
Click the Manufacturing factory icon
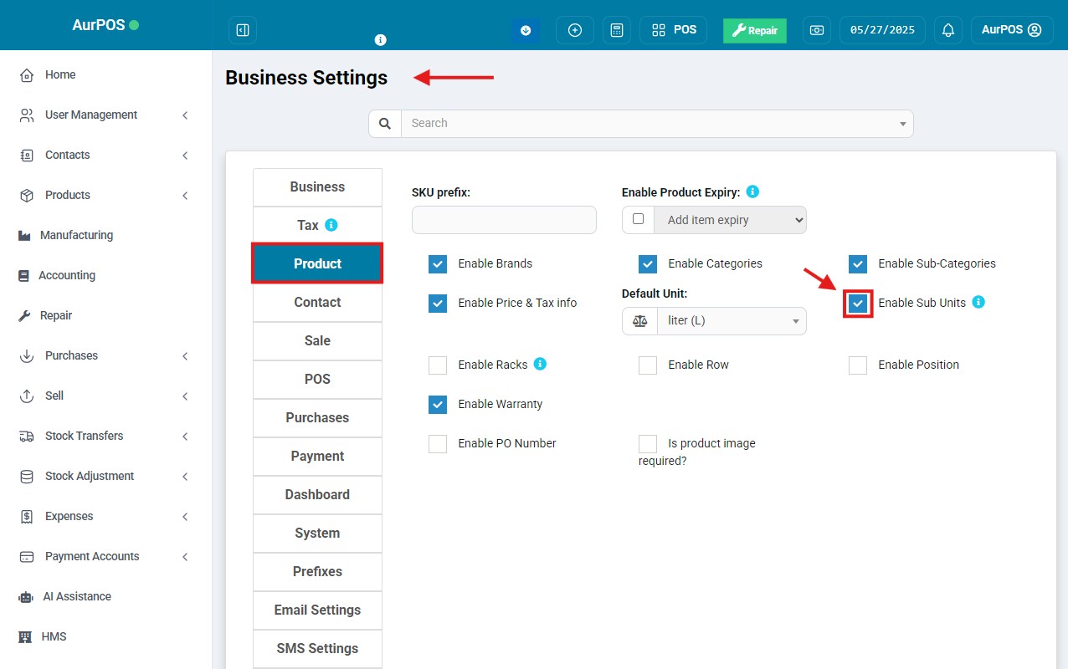tap(24, 236)
